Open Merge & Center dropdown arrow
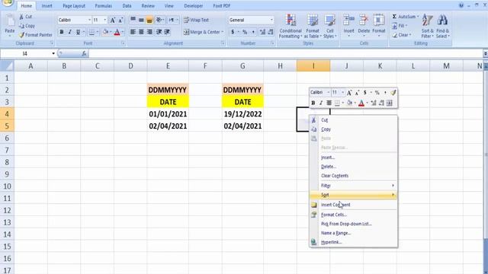488x274 pixels. (x=223, y=32)
